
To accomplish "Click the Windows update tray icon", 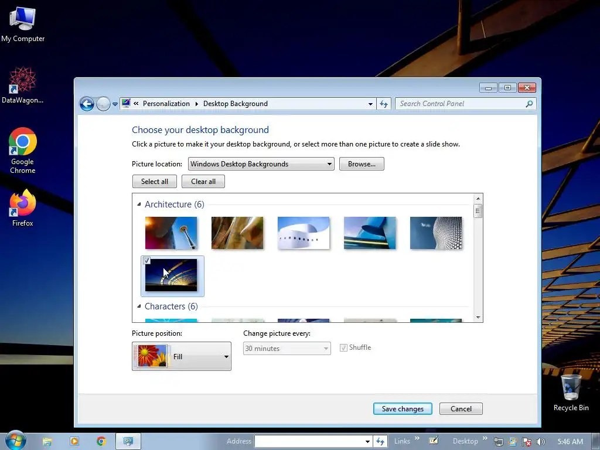I will [513, 442].
